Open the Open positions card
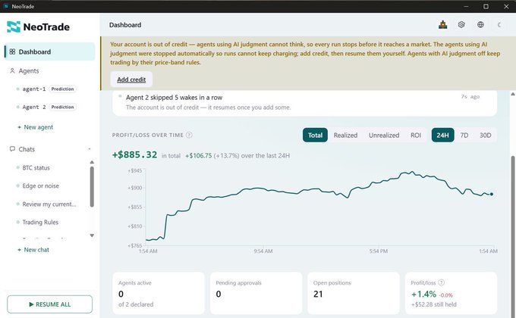This screenshot has height=318, width=516. pyautogui.click(x=354, y=293)
